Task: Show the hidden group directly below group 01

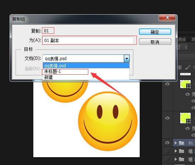Action: 167,151
